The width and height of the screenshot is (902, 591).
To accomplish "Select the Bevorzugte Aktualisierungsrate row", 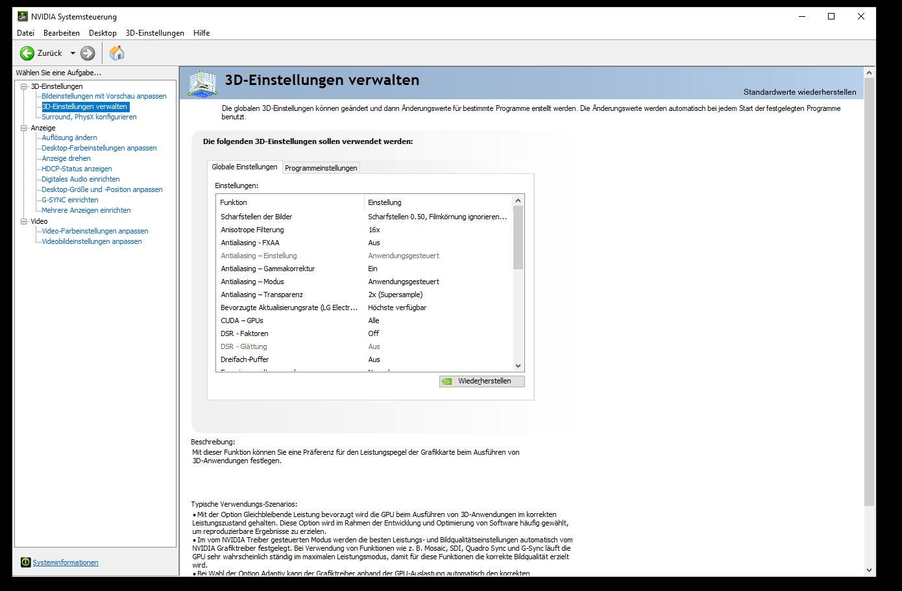I will (x=363, y=308).
